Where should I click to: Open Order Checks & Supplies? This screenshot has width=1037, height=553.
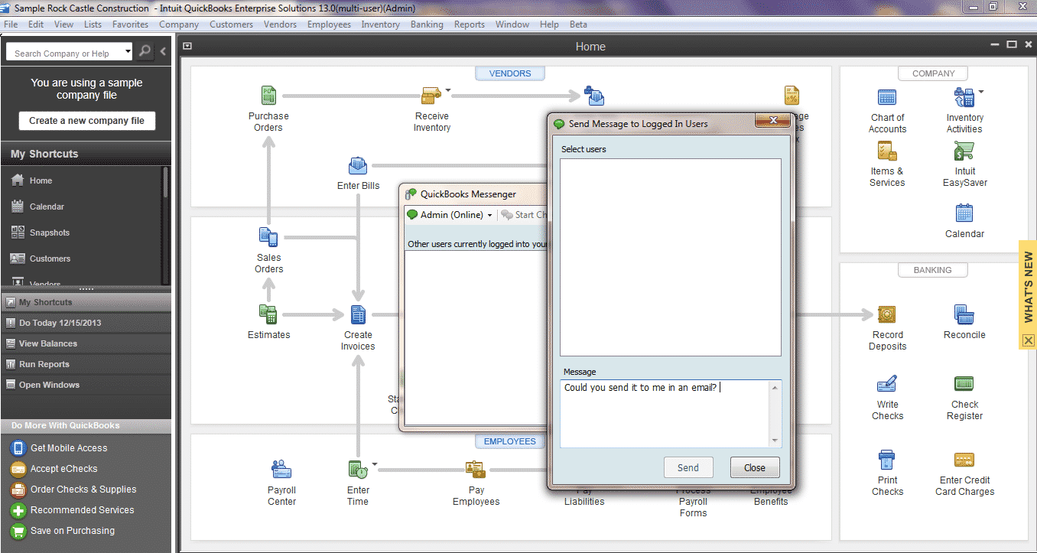click(83, 490)
